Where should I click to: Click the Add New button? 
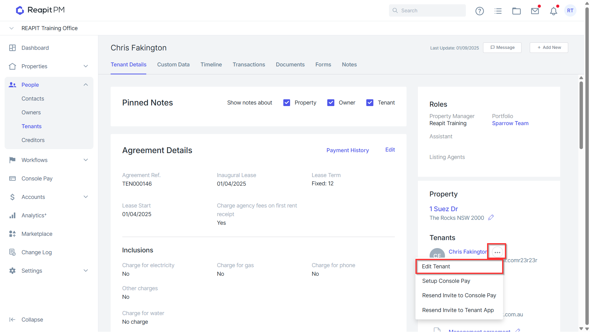click(x=549, y=48)
